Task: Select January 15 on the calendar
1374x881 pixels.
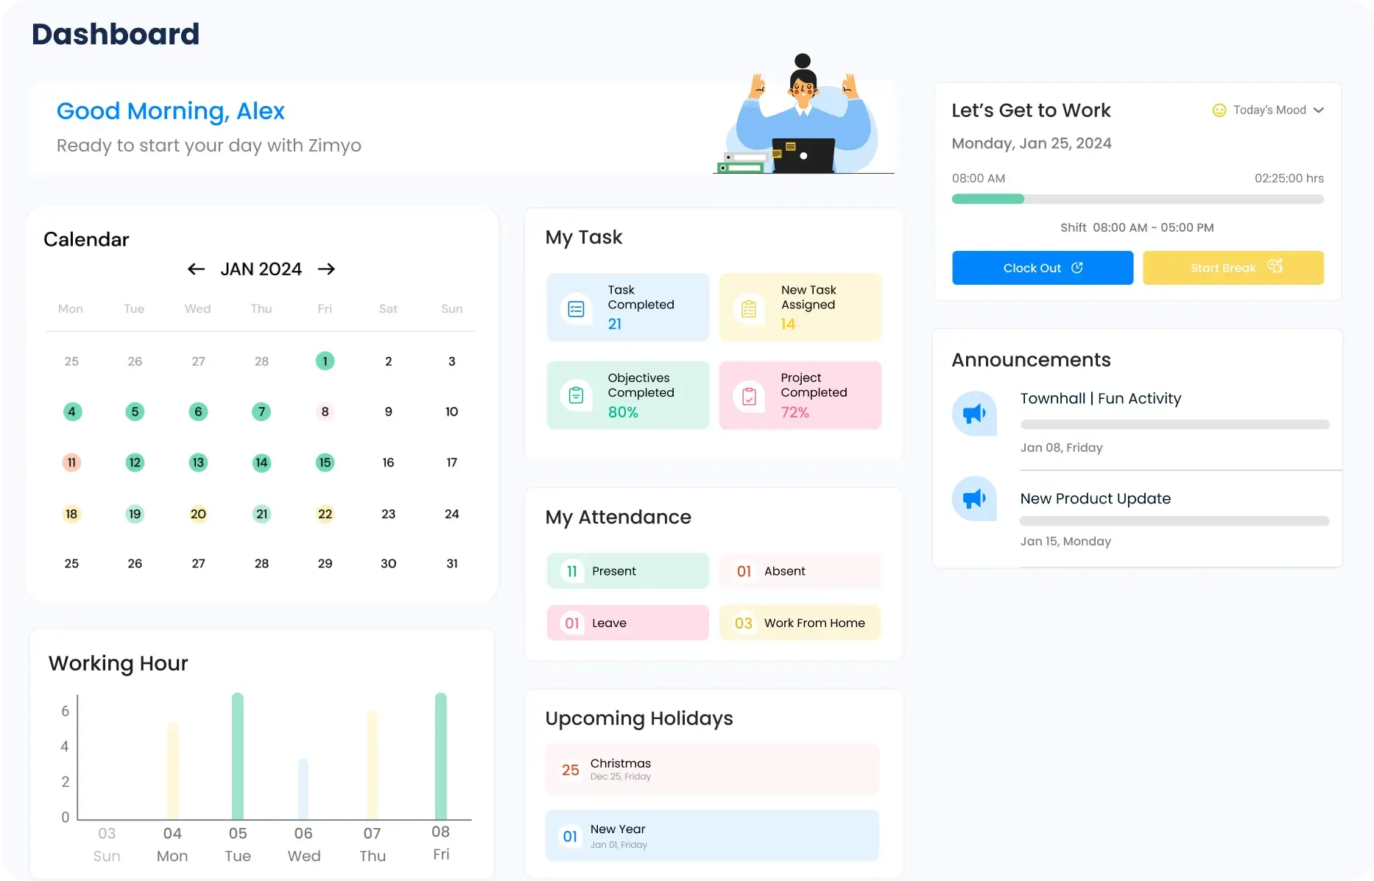Action: (325, 463)
